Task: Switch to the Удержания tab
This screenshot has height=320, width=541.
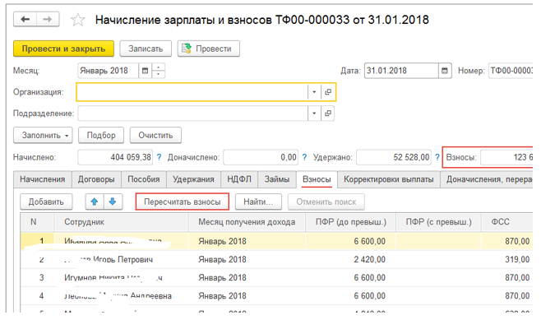Action: 193,179
